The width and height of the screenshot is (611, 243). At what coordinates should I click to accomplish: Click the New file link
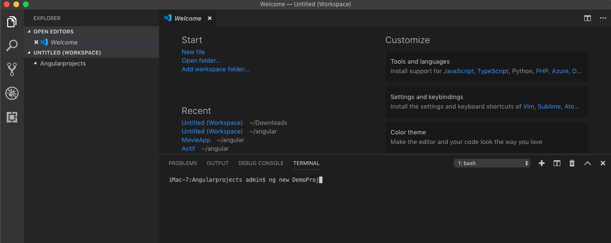tap(193, 52)
